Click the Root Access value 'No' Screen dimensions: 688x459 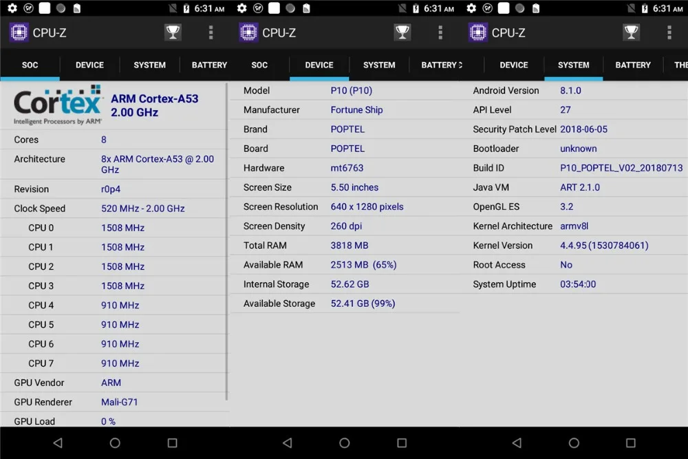[x=566, y=265]
